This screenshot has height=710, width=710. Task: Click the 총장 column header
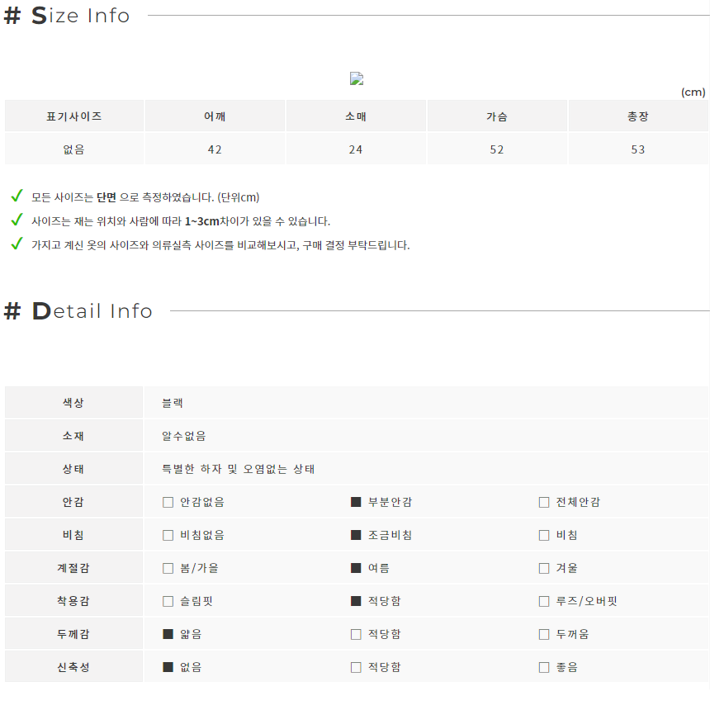click(638, 116)
